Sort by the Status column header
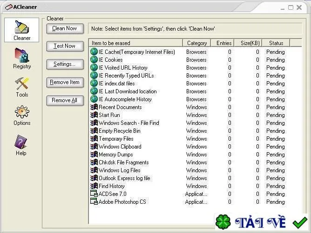 [276, 43]
